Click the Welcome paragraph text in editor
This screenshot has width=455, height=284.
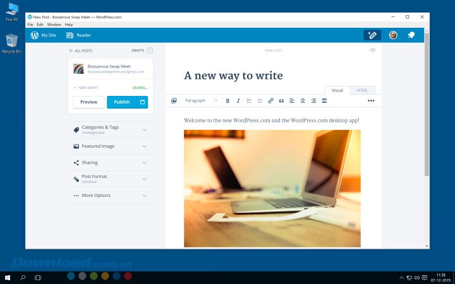(272, 121)
